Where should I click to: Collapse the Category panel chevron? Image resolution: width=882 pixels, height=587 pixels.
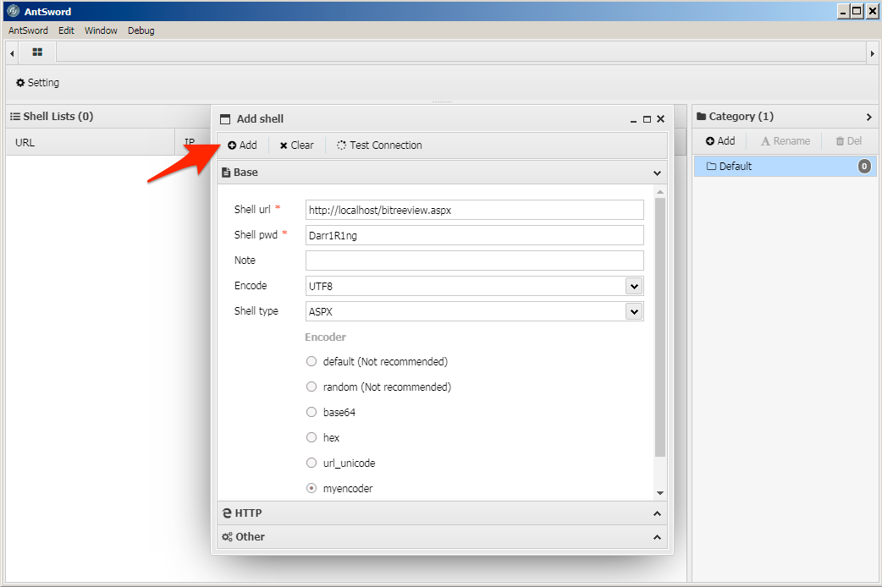click(x=869, y=117)
